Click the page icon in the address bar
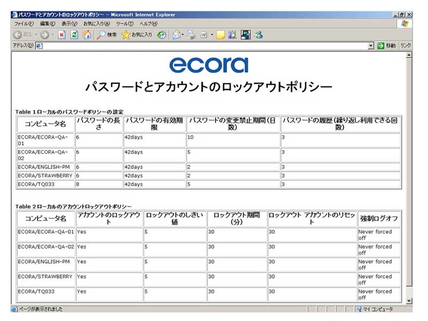The height and width of the screenshot is (321, 428). (x=39, y=46)
